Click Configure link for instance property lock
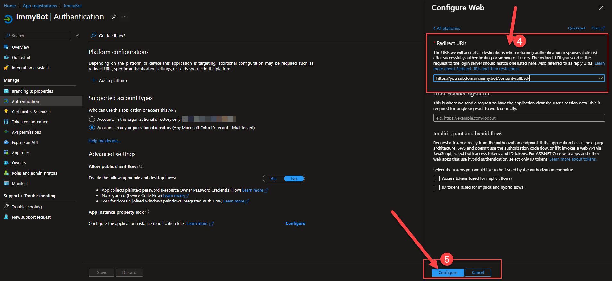The image size is (612, 281). click(x=295, y=223)
